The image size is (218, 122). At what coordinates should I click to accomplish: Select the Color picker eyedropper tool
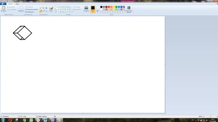(x=44, y=11)
